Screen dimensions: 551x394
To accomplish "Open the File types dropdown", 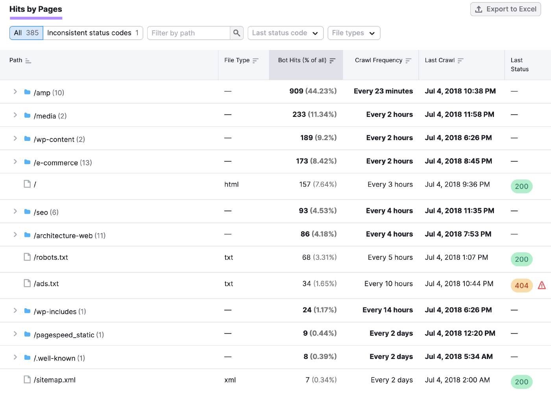I will click(x=353, y=33).
